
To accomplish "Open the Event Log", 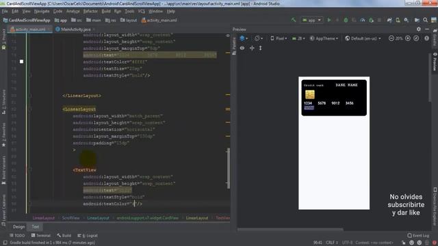I will 418,235.
